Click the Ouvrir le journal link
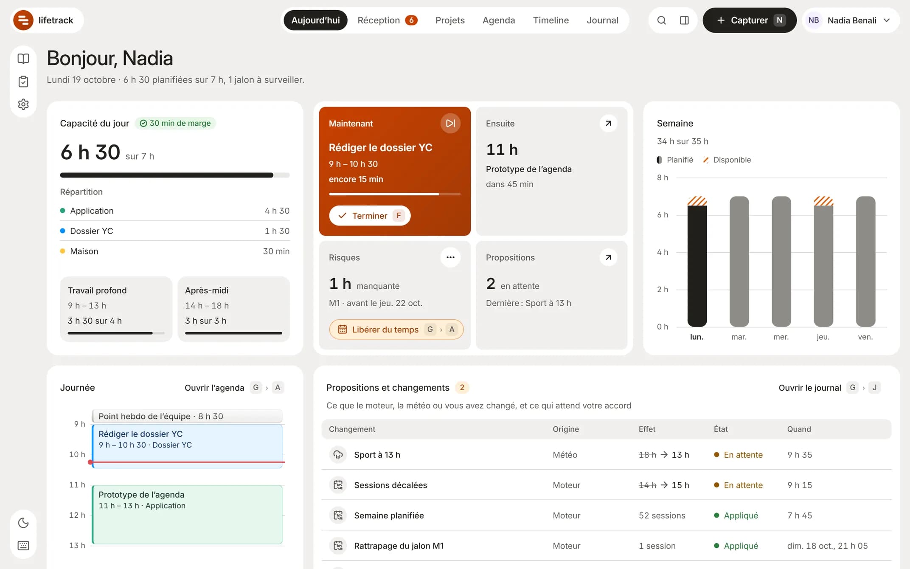The width and height of the screenshot is (910, 569). coord(829,387)
